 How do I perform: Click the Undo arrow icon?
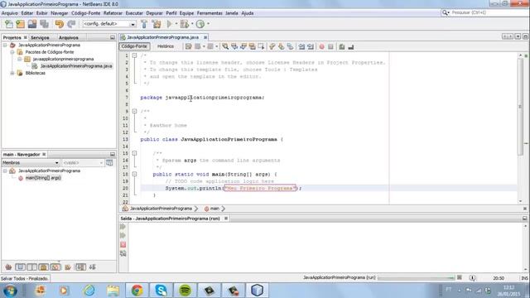(60, 24)
